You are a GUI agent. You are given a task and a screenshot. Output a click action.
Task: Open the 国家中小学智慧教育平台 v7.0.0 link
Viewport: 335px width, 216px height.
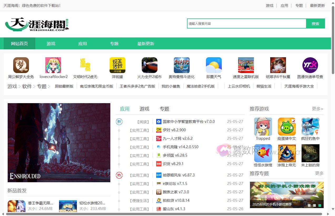pos(189,122)
